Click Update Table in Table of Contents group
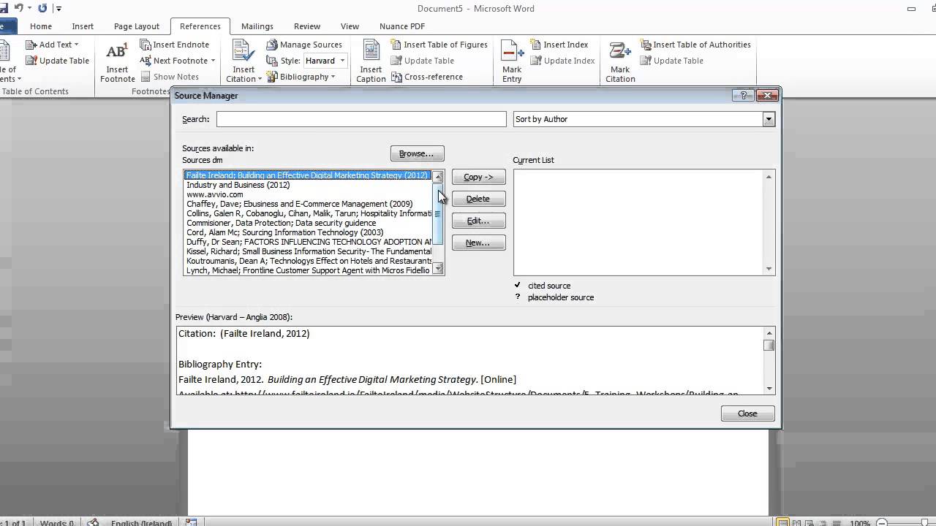936x526 pixels. (58, 61)
